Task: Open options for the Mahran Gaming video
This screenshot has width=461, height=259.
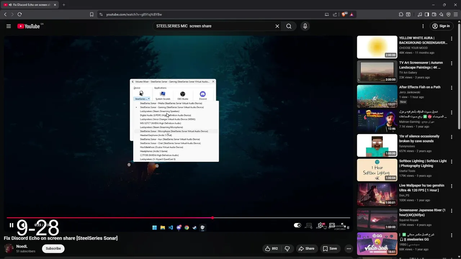Action: tap(452, 112)
